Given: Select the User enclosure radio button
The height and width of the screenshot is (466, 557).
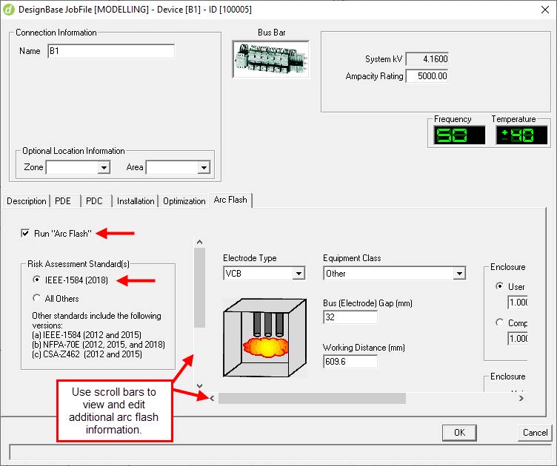Looking at the screenshot, I should click(499, 286).
